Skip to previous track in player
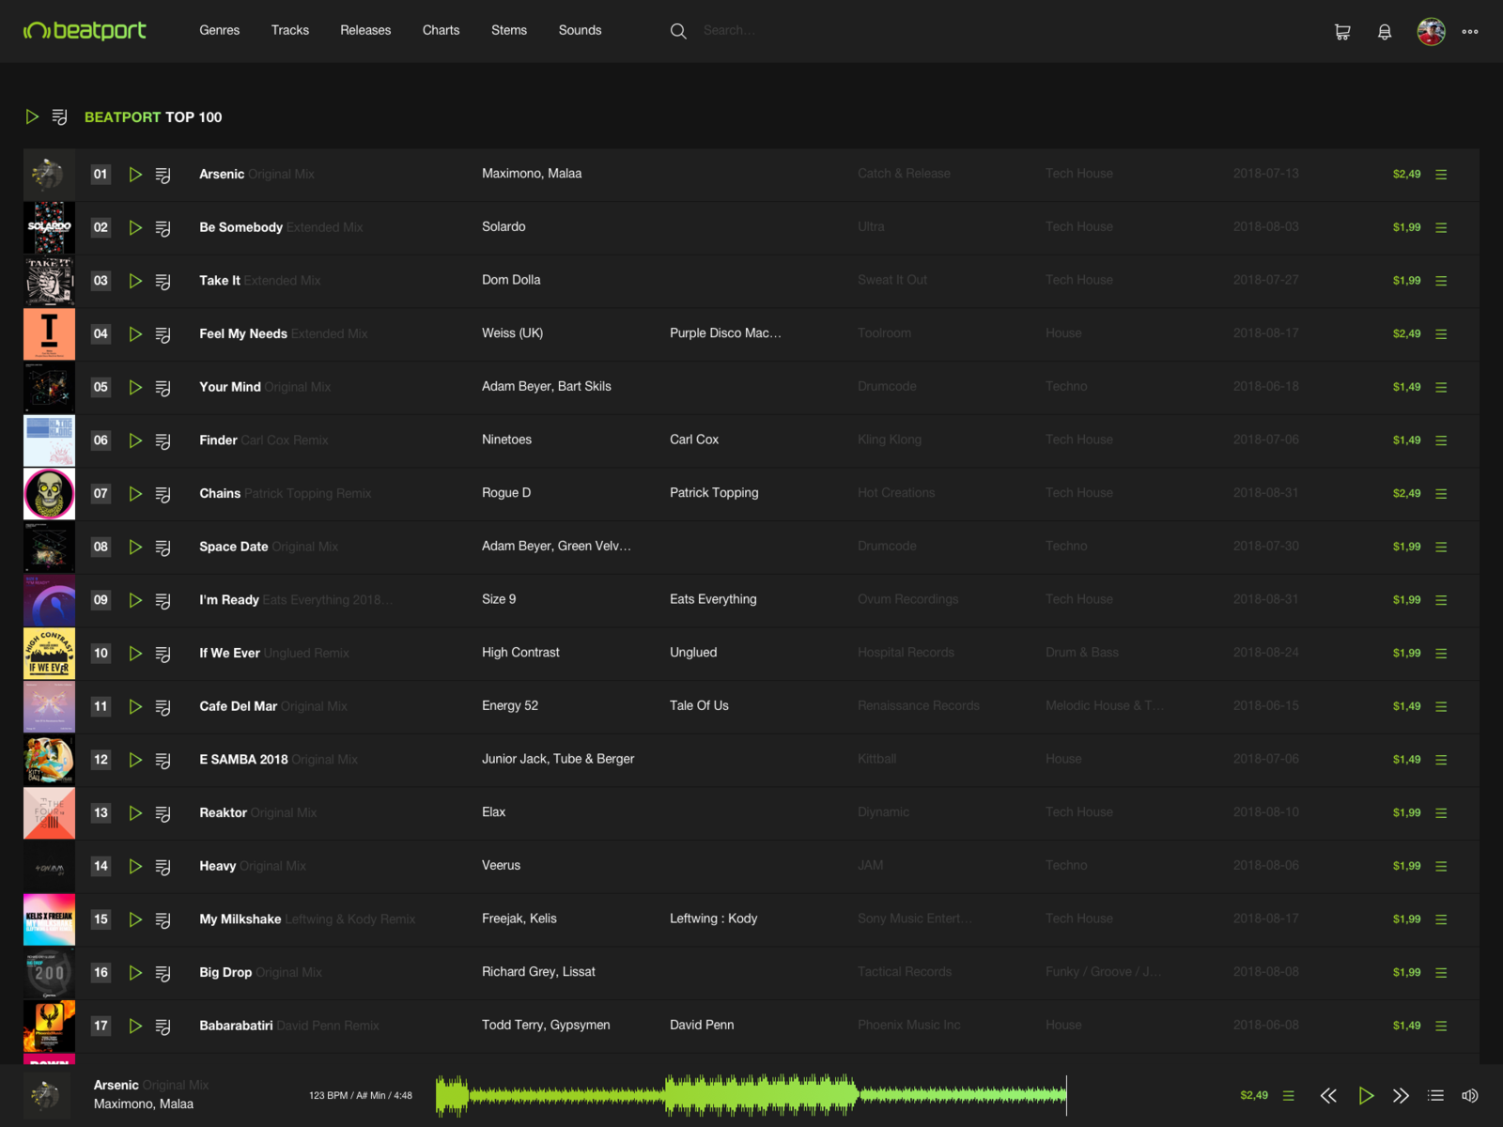Image resolution: width=1503 pixels, height=1127 pixels. pyautogui.click(x=1328, y=1095)
